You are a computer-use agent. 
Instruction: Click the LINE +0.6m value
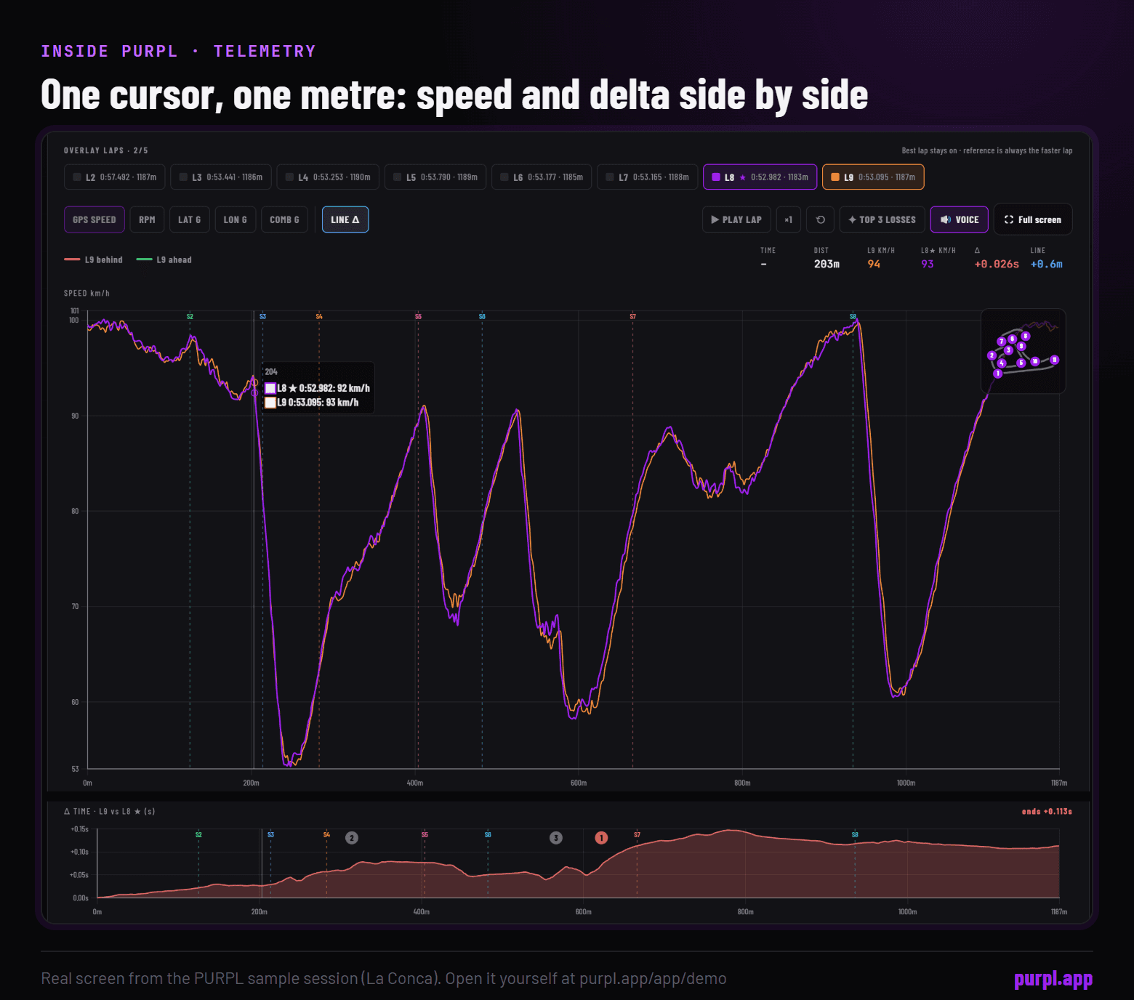click(1047, 264)
